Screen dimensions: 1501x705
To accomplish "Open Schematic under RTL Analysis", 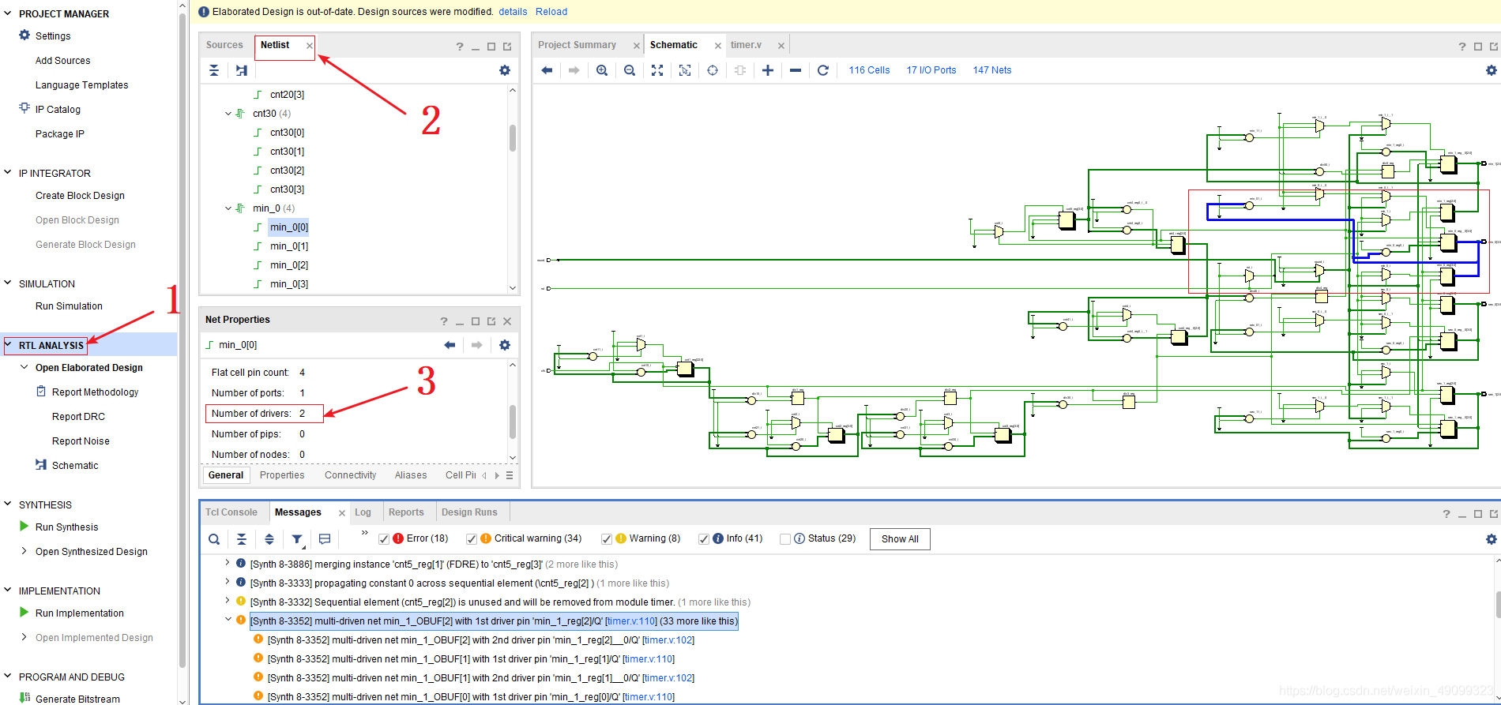I will click(x=75, y=465).
